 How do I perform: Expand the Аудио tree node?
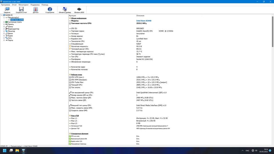[x=4, y=36]
